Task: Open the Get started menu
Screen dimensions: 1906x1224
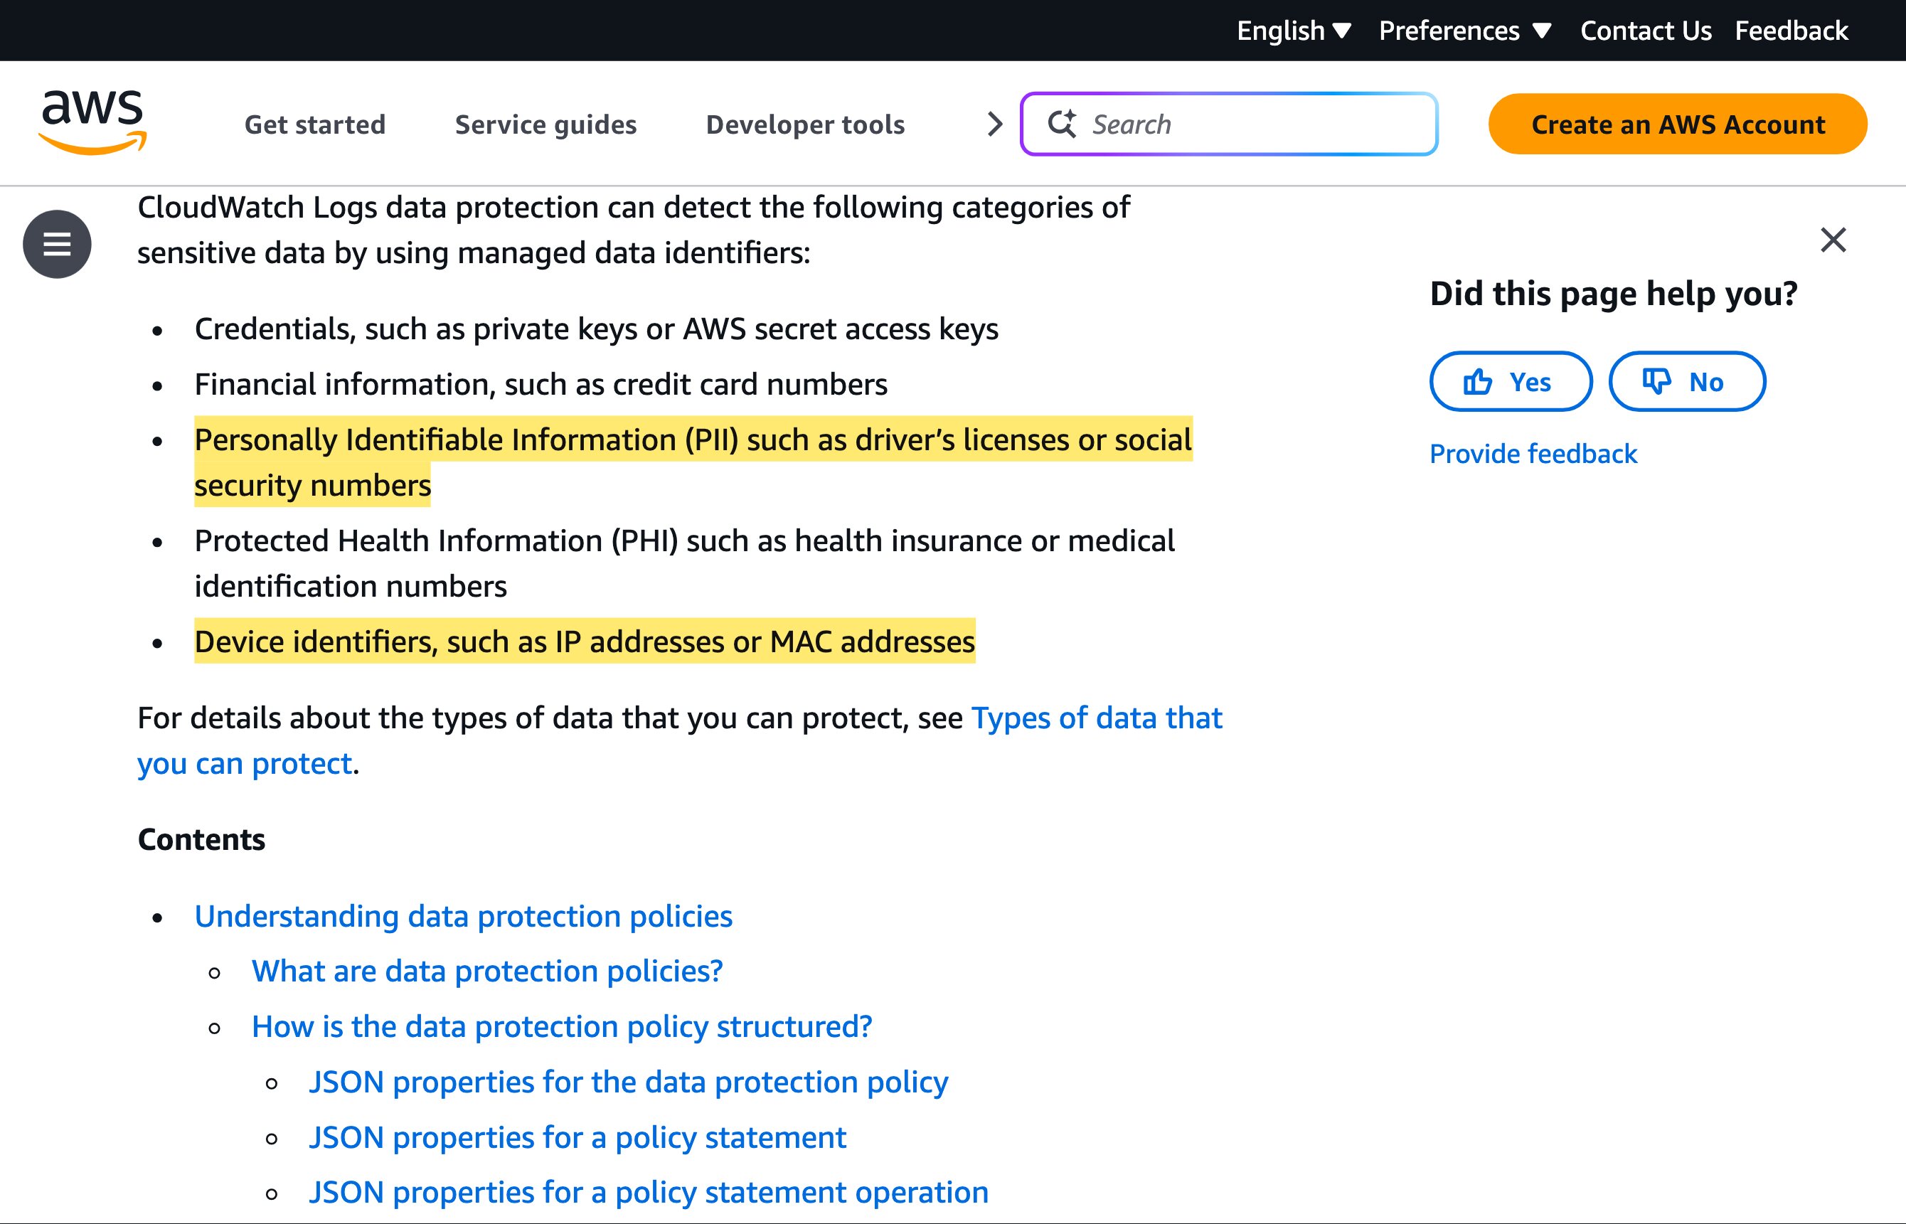Action: pos(315,124)
